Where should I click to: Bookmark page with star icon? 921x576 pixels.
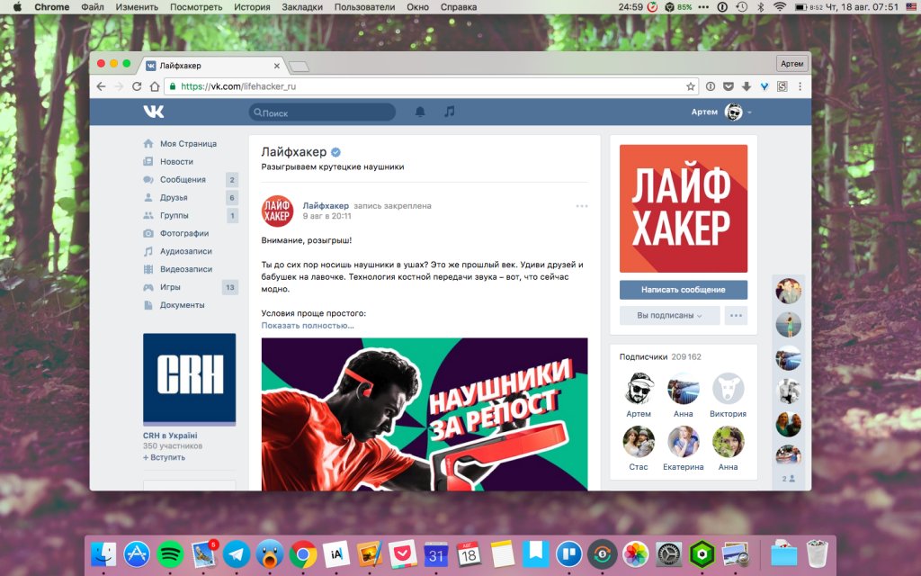(x=691, y=86)
